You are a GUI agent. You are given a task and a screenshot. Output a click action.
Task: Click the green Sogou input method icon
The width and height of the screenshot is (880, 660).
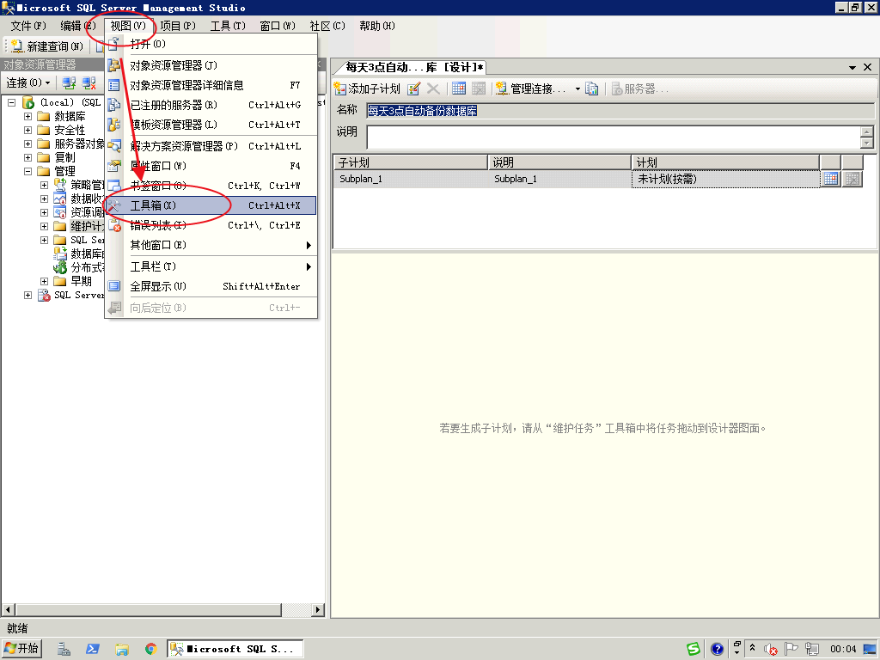coord(694,650)
